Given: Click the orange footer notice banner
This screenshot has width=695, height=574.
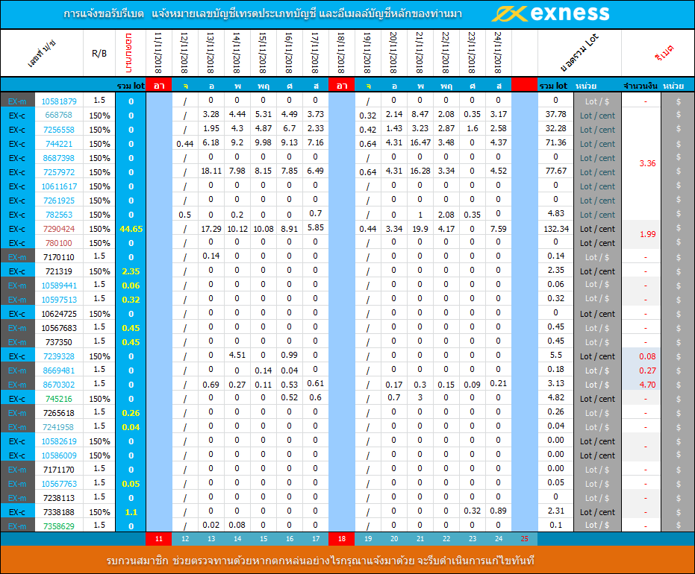Looking at the screenshot, I should [x=348, y=560].
